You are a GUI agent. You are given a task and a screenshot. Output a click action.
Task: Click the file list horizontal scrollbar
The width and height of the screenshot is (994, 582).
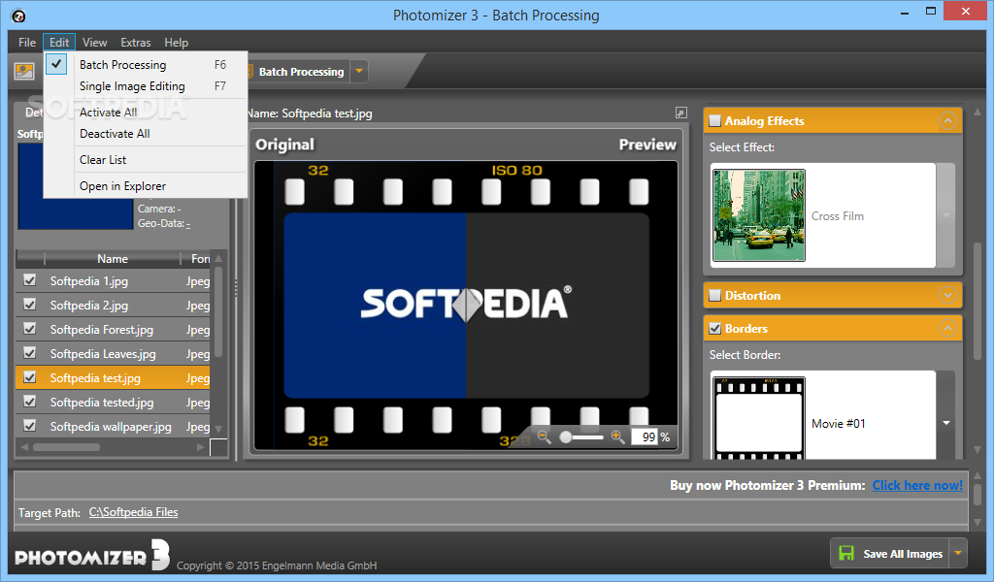click(x=66, y=447)
